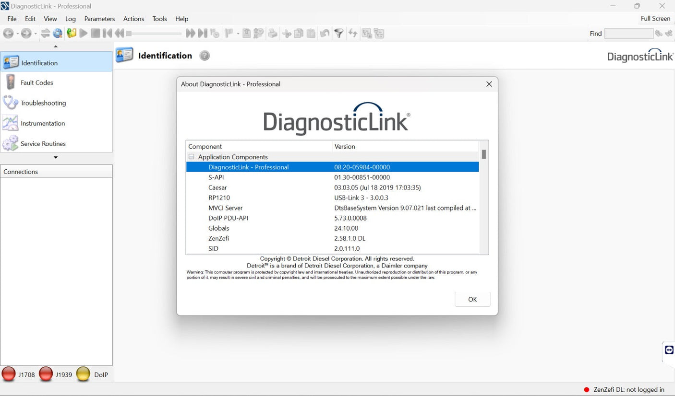This screenshot has width=675, height=396.
Task: Click the Print toolbar icon
Action: (273, 33)
